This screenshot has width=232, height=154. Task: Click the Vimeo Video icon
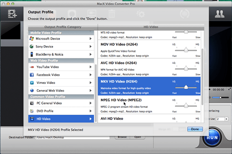pos(32,83)
